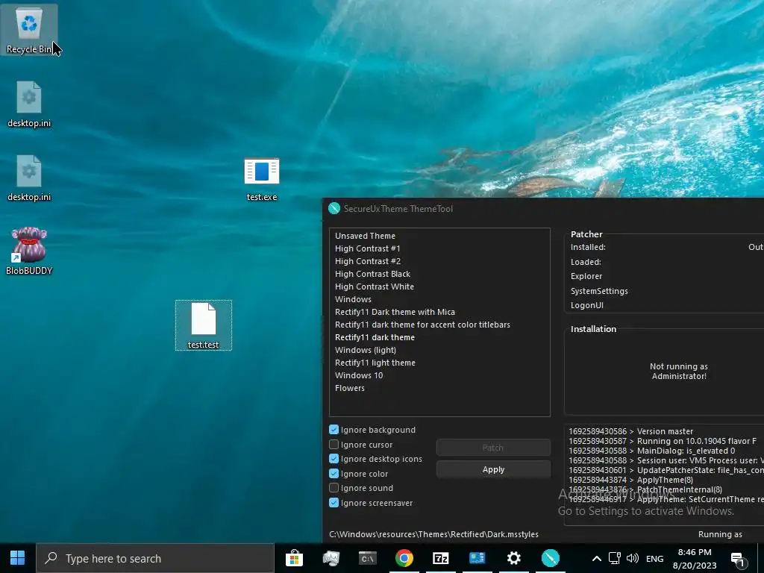
Task: Click the ApplyTheme(8) log line
Action: [x=630, y=480]
